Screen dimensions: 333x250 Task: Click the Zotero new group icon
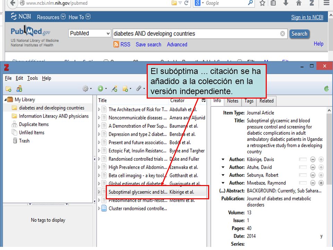[x=19, y=89]
